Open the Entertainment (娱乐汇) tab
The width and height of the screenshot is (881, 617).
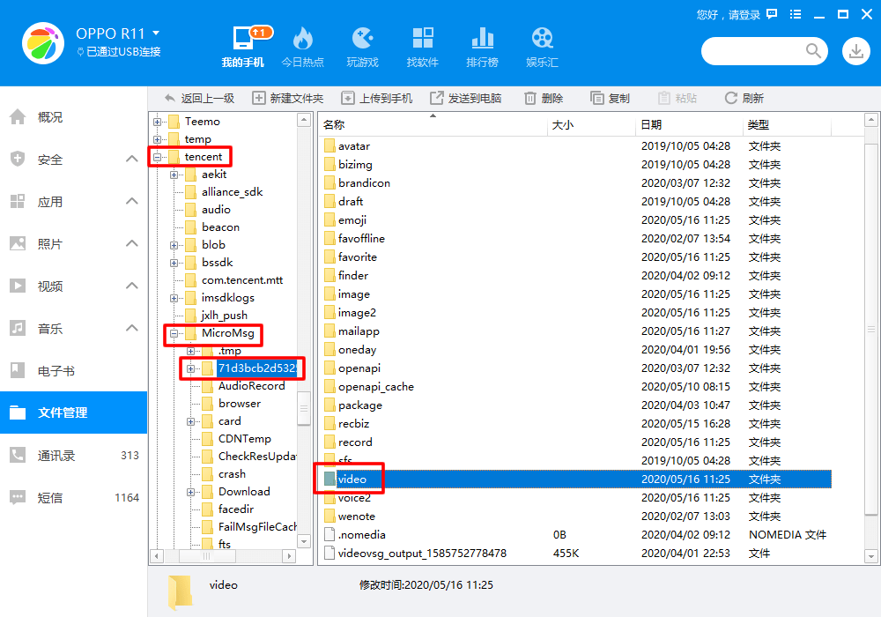[542, 47]
